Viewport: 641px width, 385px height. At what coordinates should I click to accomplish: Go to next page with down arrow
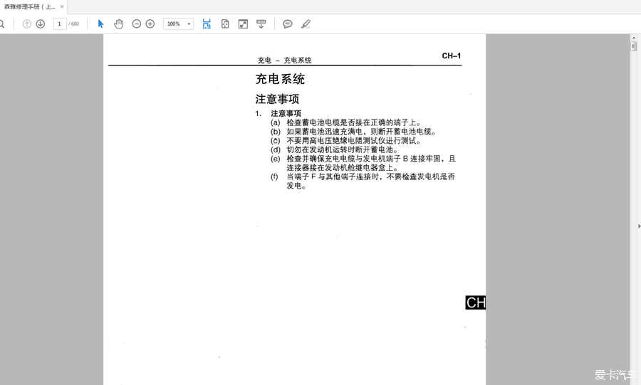point(40,24)
